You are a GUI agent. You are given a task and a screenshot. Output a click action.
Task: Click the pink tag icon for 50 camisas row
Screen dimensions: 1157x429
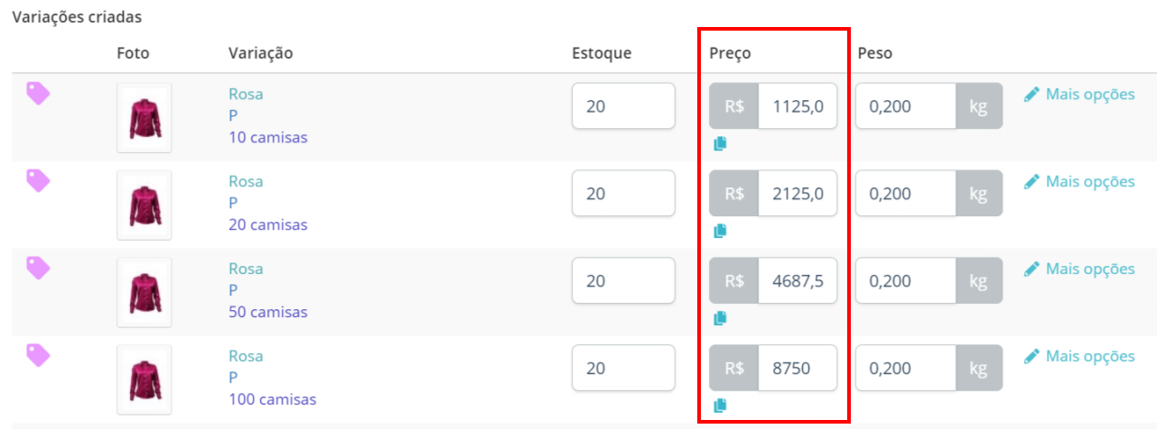(38, 268)
